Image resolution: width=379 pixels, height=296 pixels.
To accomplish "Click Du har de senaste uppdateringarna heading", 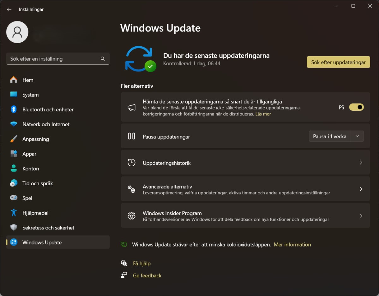I will [x=216, y=56].
